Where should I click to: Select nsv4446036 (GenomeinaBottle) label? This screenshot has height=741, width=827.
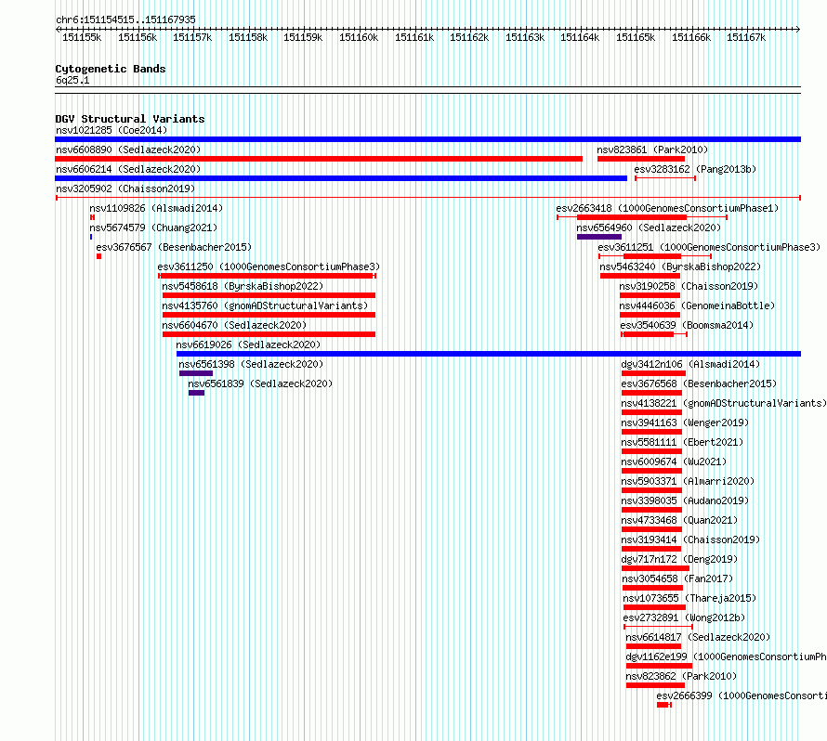pos(697,305)
